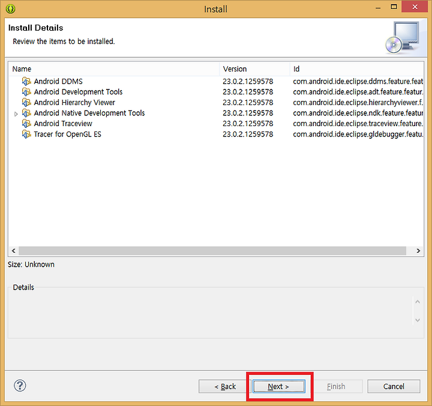Image resolution: width=432 pixels, height=406 pixels.
Task: Click the Details pane scroll up arrow
Action: point(418,301)
